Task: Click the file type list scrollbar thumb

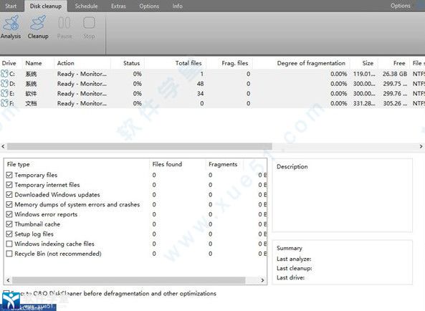Action: click(x=129, y=280)
